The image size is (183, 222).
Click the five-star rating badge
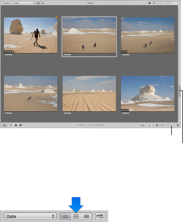[9, 52]
